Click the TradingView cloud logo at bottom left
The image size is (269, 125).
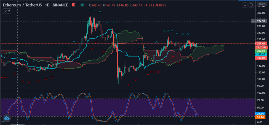7,118
